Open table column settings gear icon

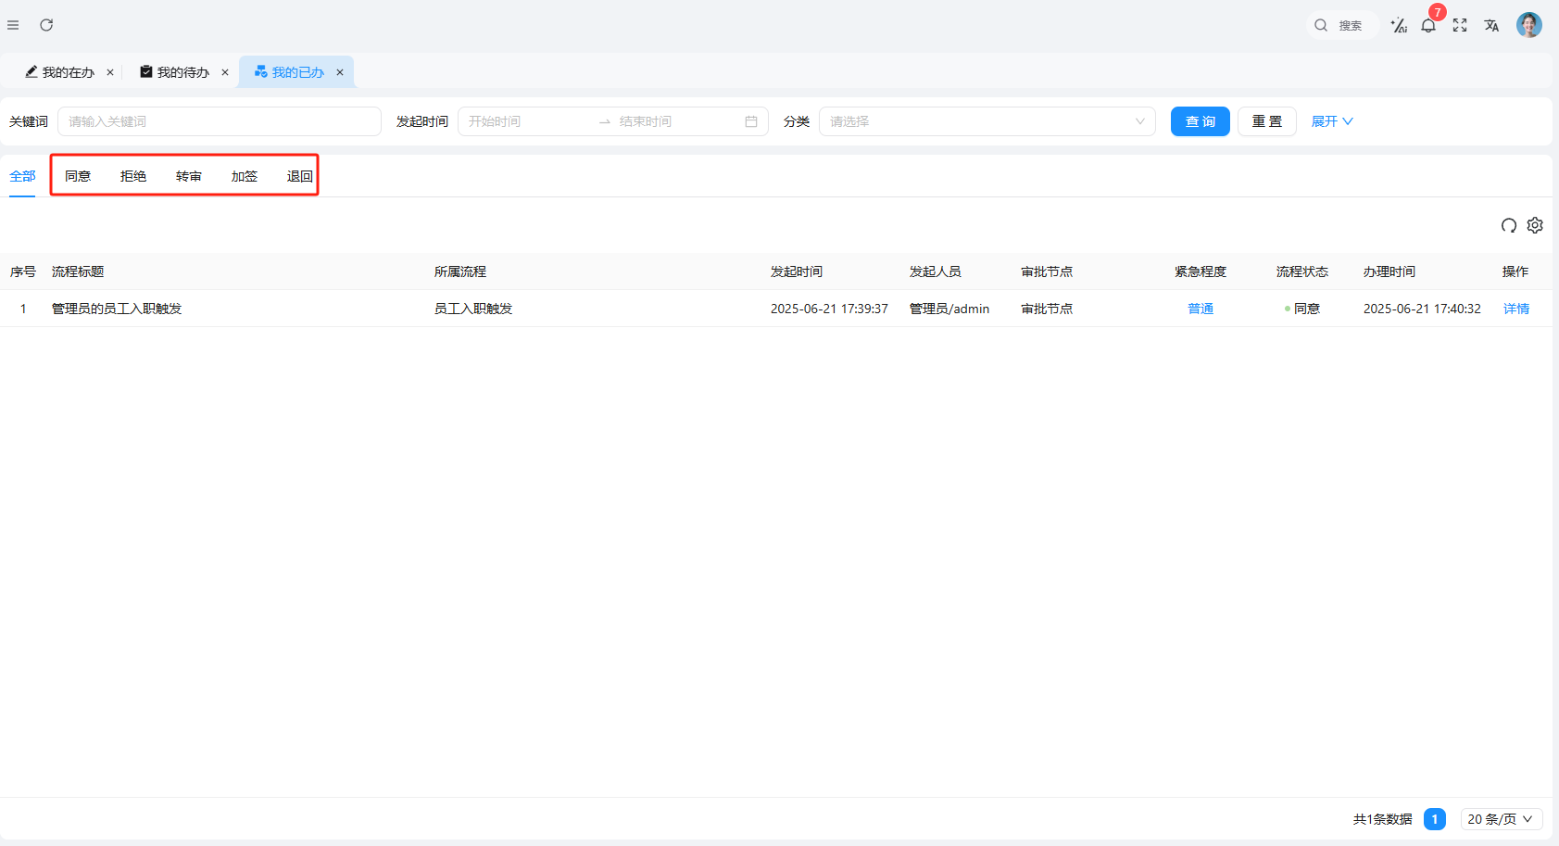1535,225
